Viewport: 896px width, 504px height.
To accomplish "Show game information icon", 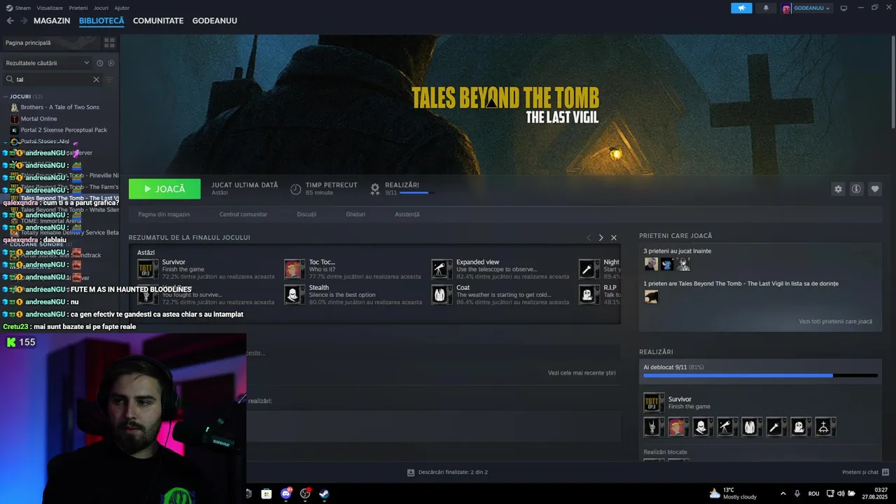I will 856,189.
